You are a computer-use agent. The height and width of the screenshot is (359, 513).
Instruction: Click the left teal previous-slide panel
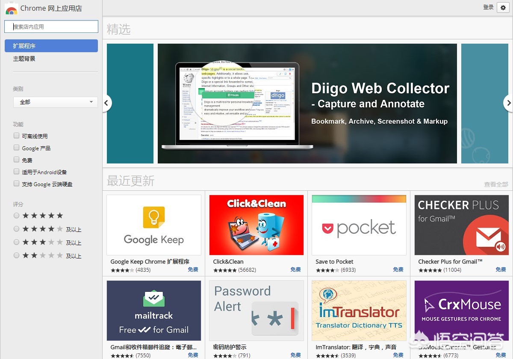coord(130,104)
